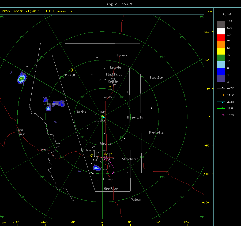
Task: Click the white cross marker east of ThreeHills
Action: tap(151, 108)
